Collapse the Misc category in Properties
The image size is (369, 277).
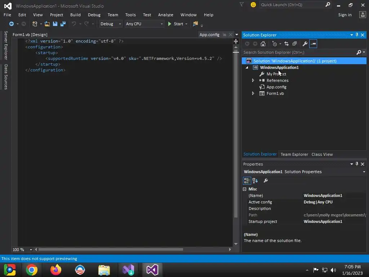(x=245, y=189)
